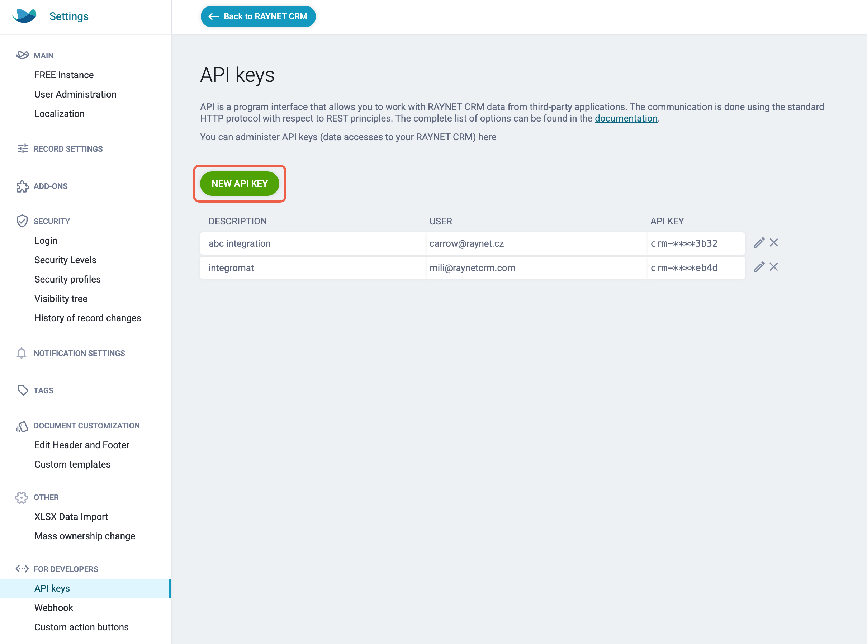The image size is (867, 644).
Task: Open the Settings title link
Action: click(x=69, y=16)
